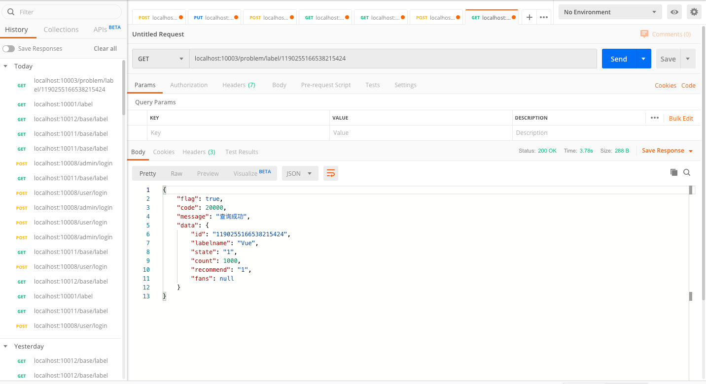Switch response view to Raw
This screenshot has width=706, height=384.
(x=176, y=173)
